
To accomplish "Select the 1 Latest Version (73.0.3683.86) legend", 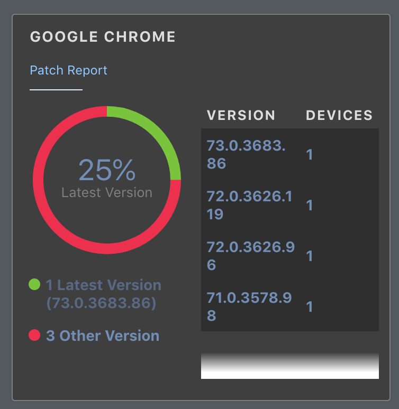I will pos(104,294).
